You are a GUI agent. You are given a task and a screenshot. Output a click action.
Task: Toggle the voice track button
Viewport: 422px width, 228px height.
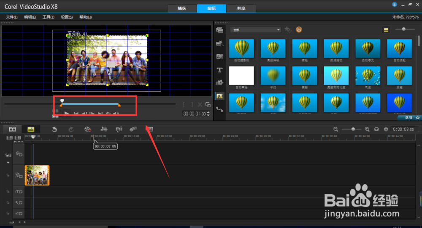tap(19, 203)
